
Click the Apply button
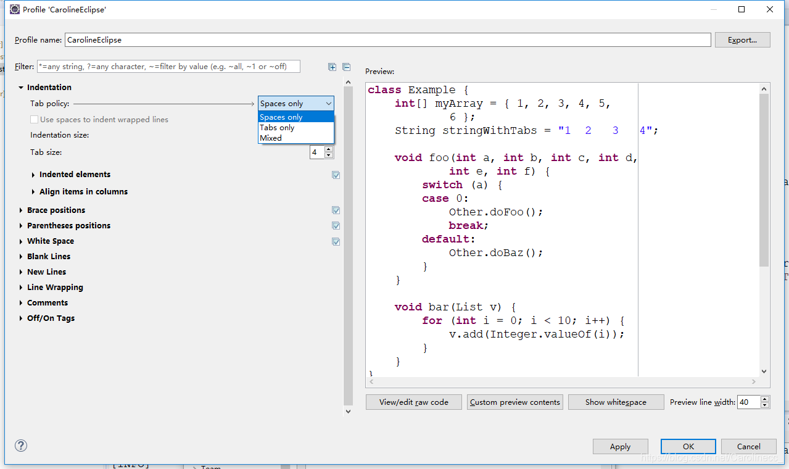point(620,446)
